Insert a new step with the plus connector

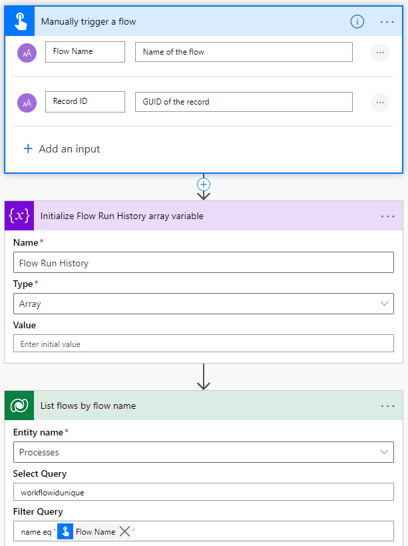coord(204,184)
